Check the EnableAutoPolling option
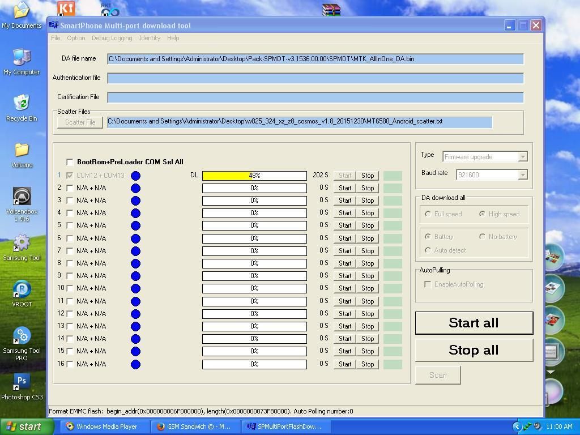Image resolution: width=580 pixels, height=435 pixels. click(428, 284)
